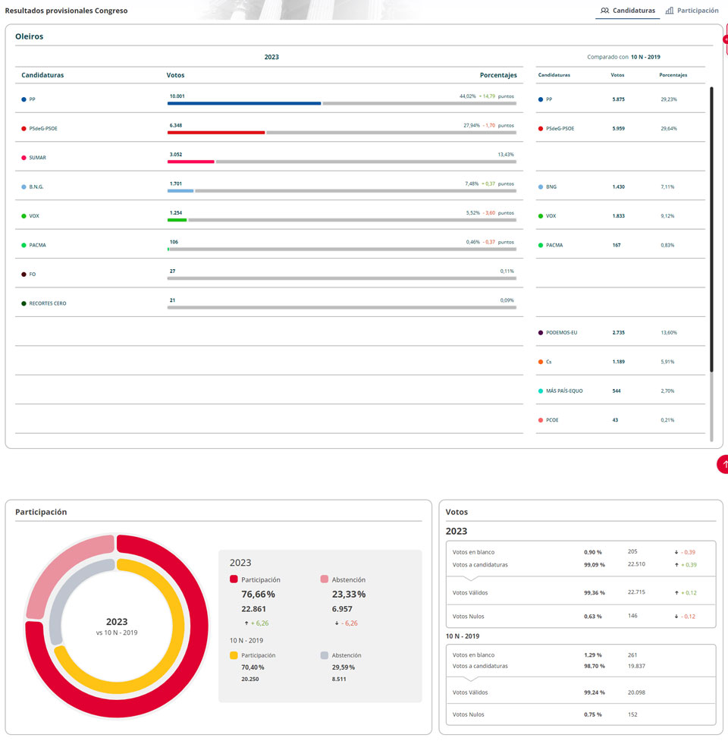
Task: Click the PCOE party dot
Action: [x=540, y=420]
